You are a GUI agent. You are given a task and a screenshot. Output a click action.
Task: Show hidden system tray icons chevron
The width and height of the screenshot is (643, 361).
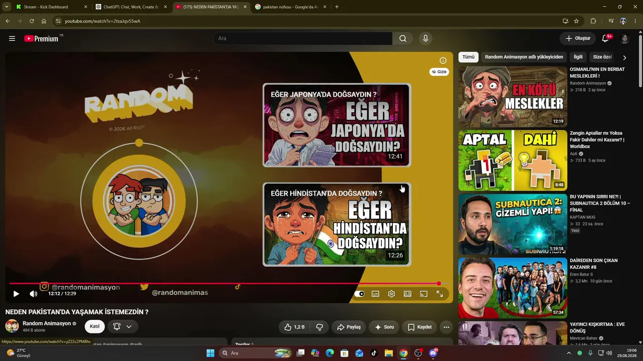pyautogui.click(x=569, y=353)
